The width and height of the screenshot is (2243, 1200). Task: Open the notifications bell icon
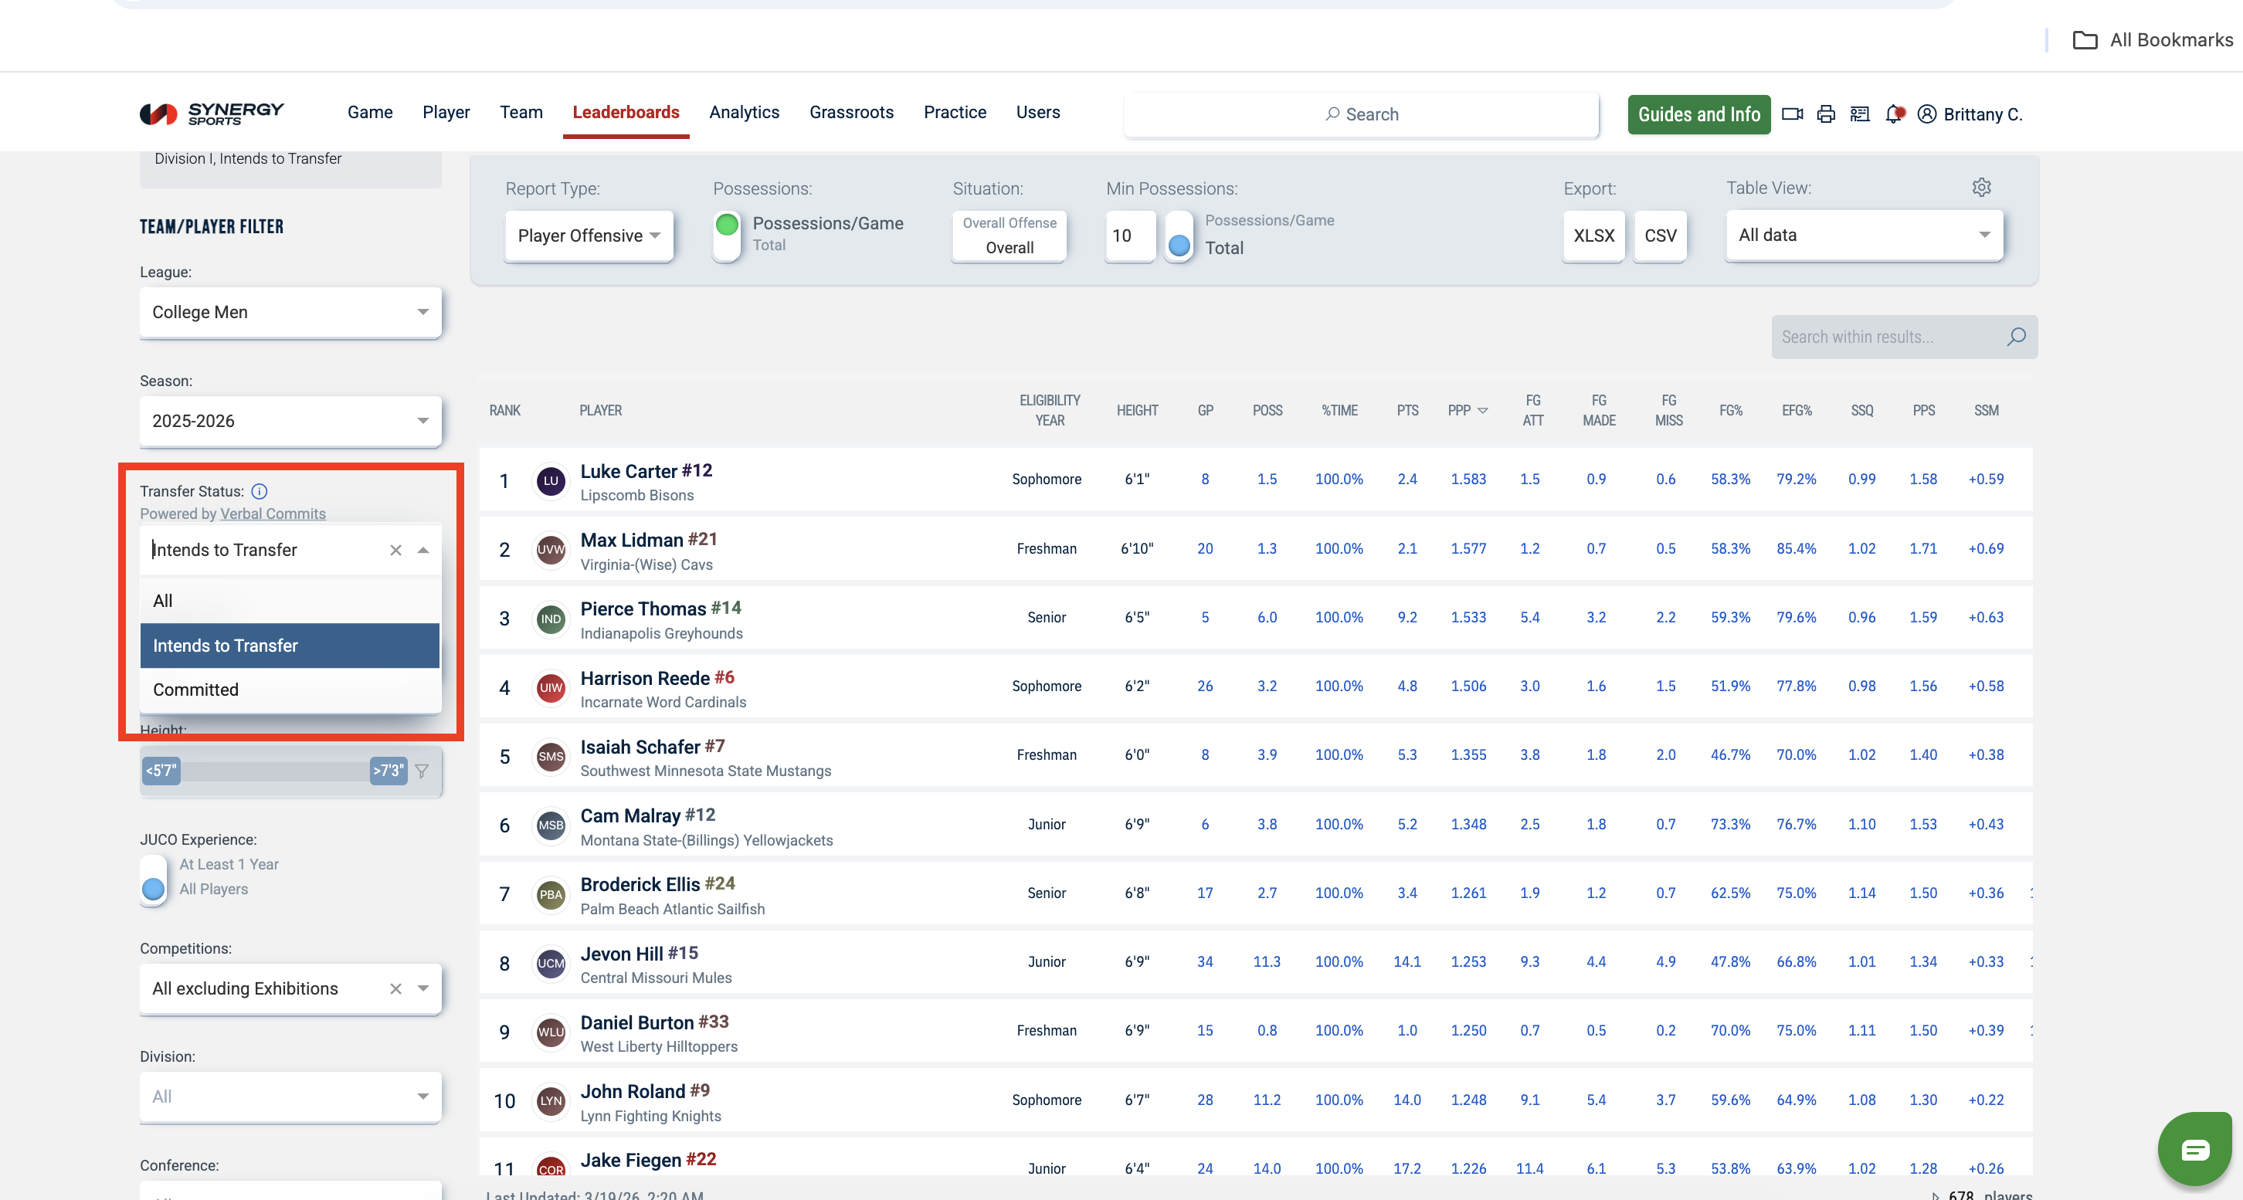1894,114
